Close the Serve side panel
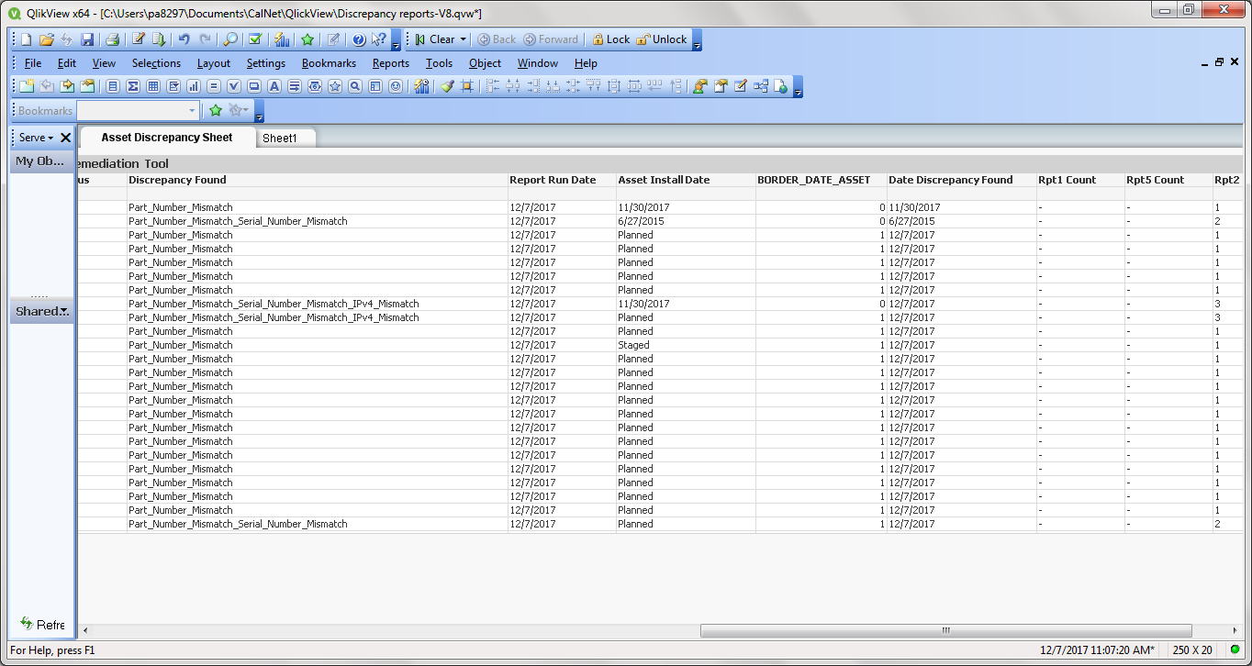Viewport: 1252px width, 666px height. point(65,138)
